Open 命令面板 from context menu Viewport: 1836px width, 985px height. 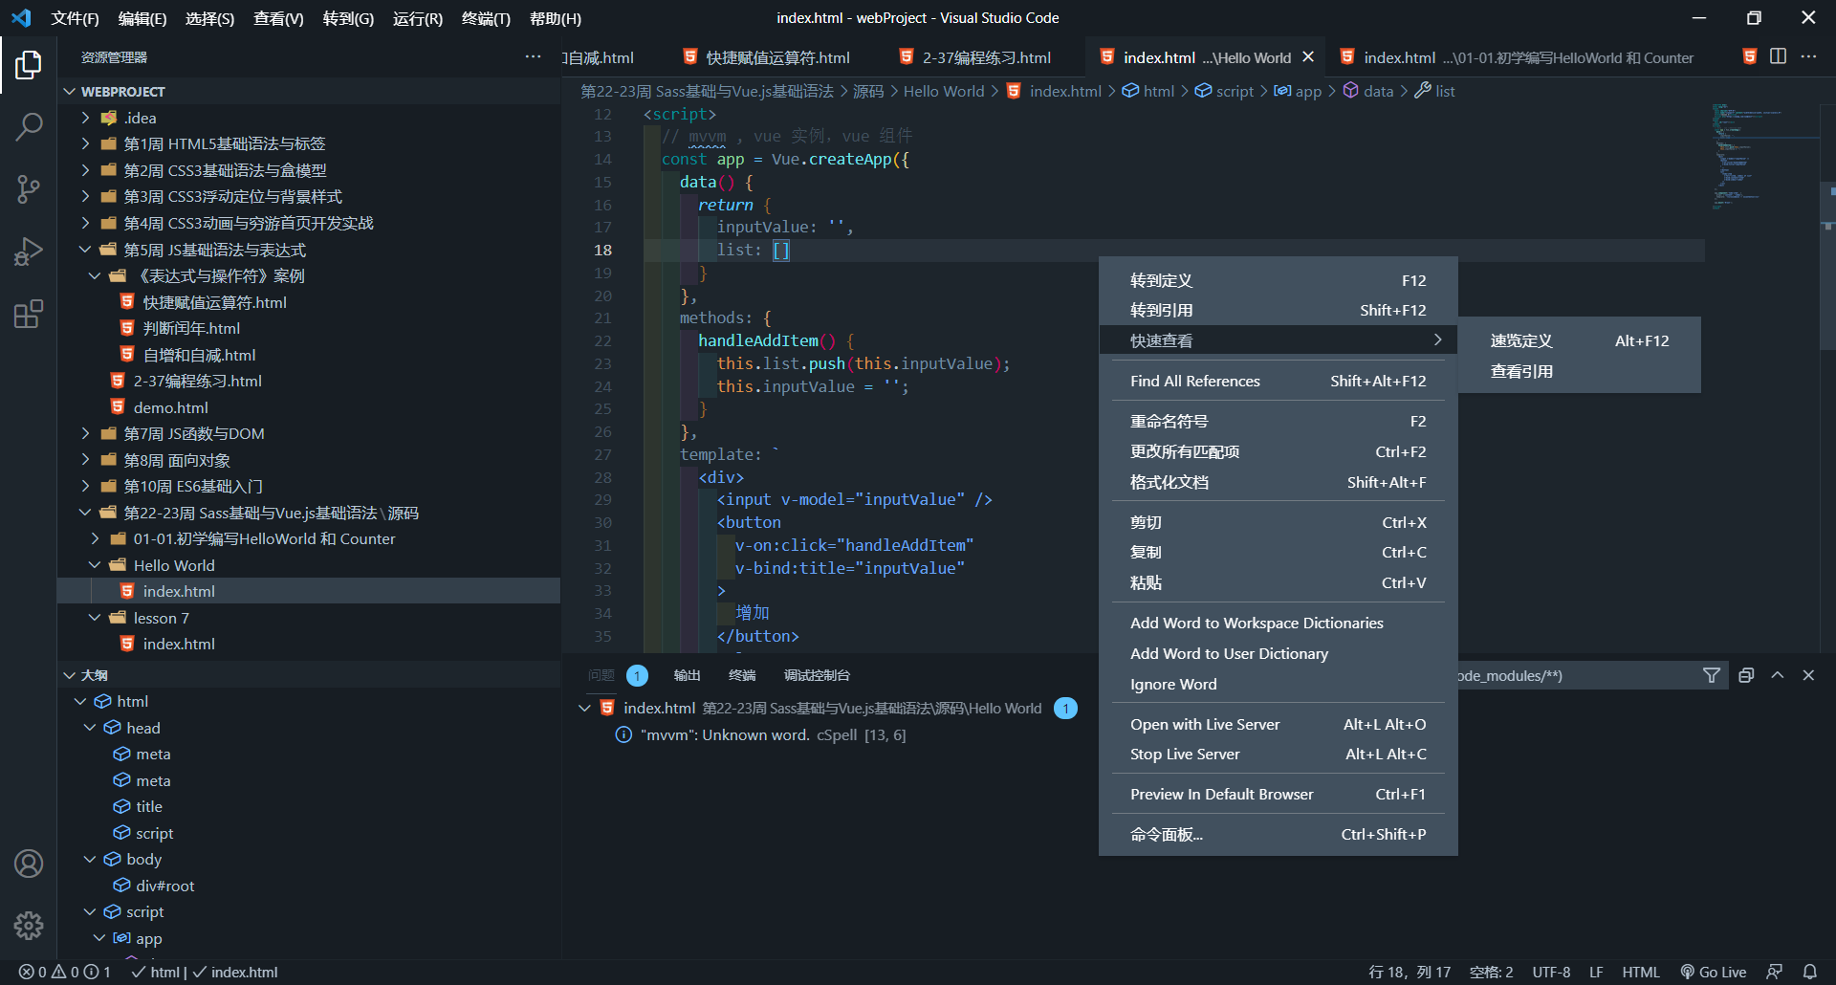click(x=1278, y=834)
